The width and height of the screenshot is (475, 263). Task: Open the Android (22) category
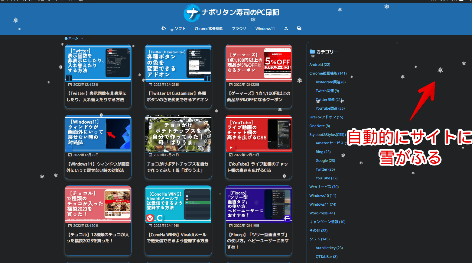320,65
